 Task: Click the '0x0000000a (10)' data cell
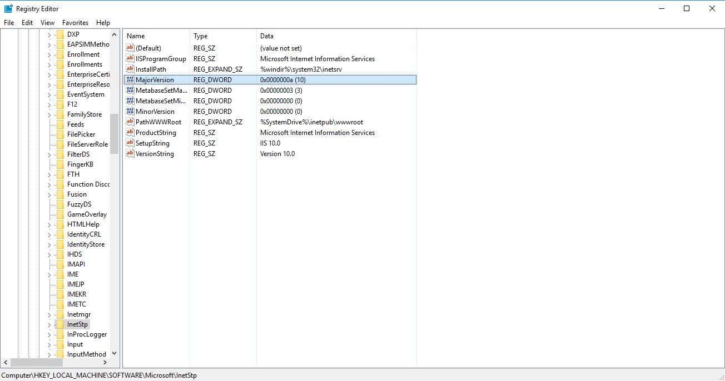click(283, 80)
